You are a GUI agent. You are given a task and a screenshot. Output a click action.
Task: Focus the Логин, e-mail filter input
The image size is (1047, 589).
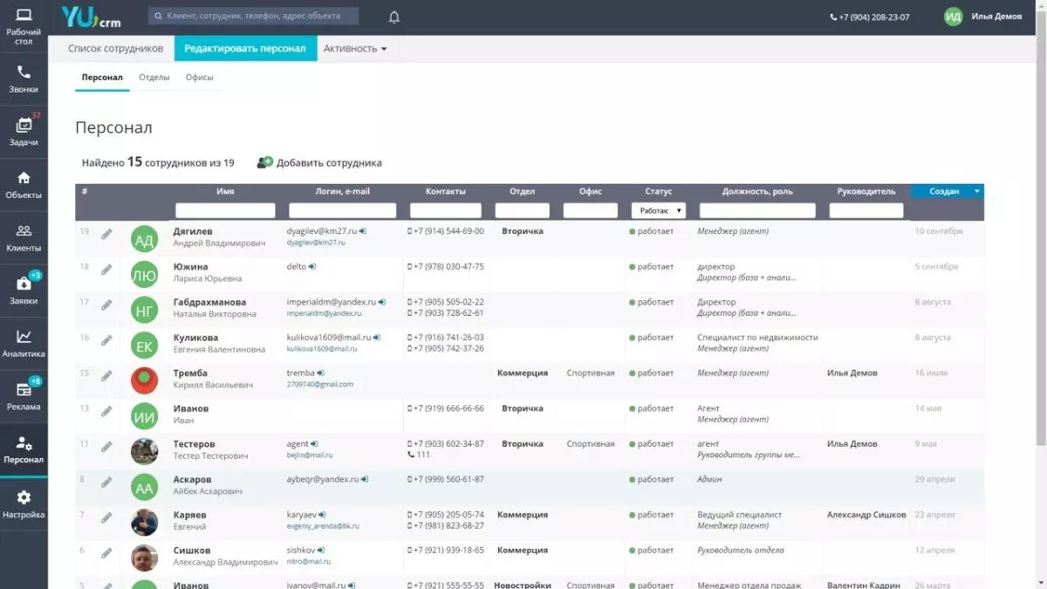coord(342,210)
